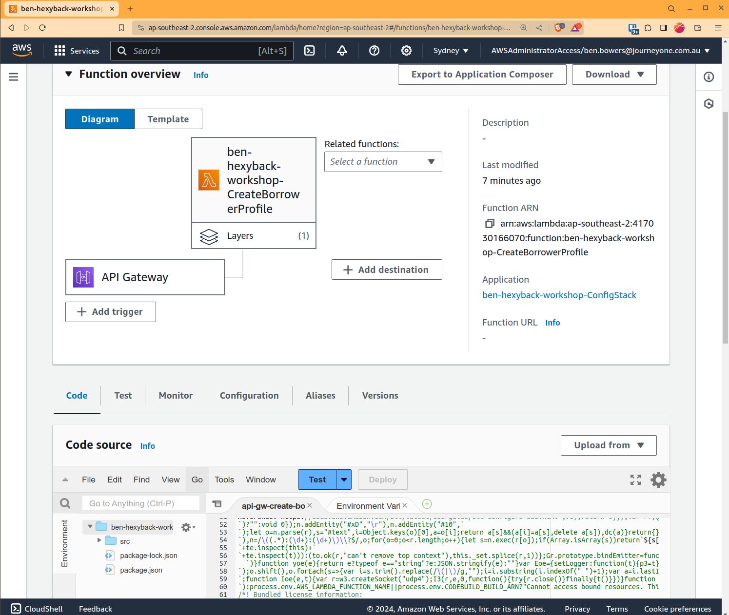Click the Layers row in diagram
This screenshot has height=615, width=729.
click(254, 236)
